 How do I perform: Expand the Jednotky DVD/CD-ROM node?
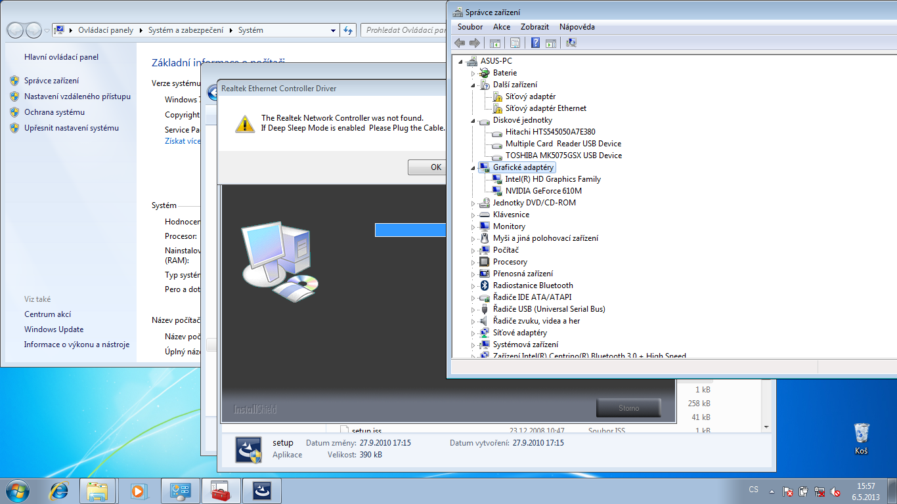tap(473, 203)
